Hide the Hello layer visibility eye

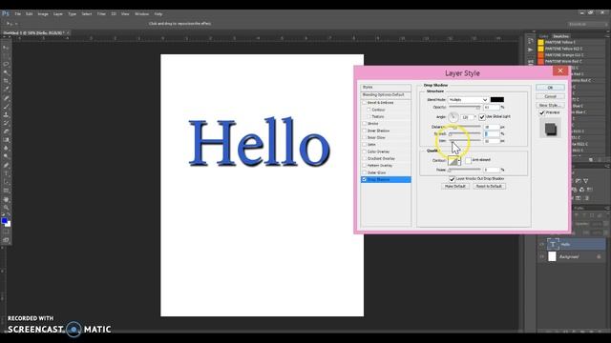541,244
